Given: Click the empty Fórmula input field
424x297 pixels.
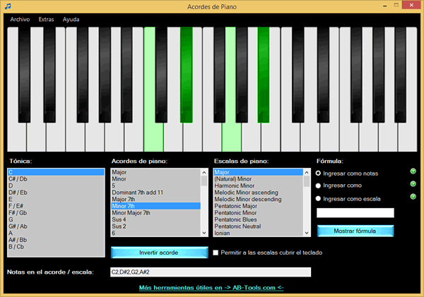Looking at the screenshot, I should pos(355,213).
